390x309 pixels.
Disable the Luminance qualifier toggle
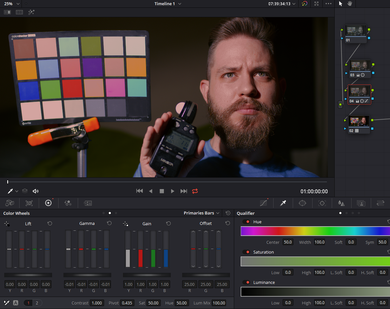[247, 282]
